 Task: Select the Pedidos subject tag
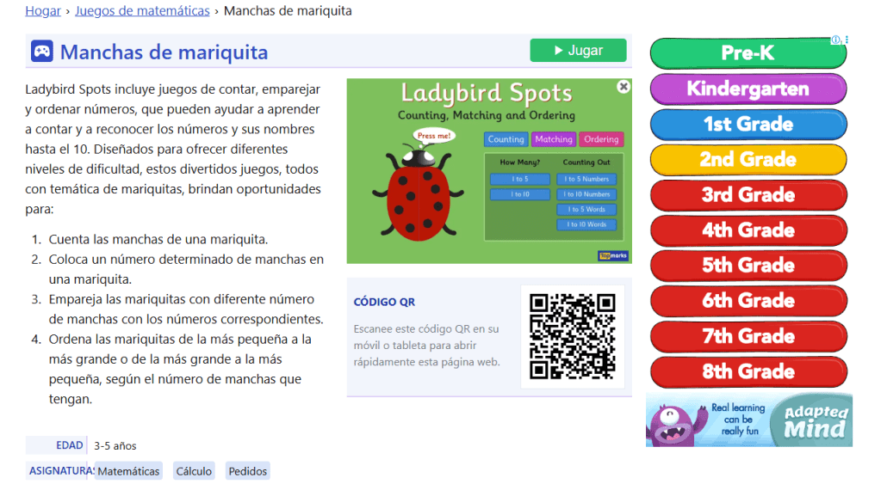pos(247,471)
